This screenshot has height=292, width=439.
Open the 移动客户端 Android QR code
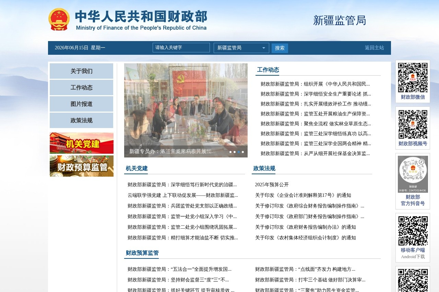[x=413, y=231]
